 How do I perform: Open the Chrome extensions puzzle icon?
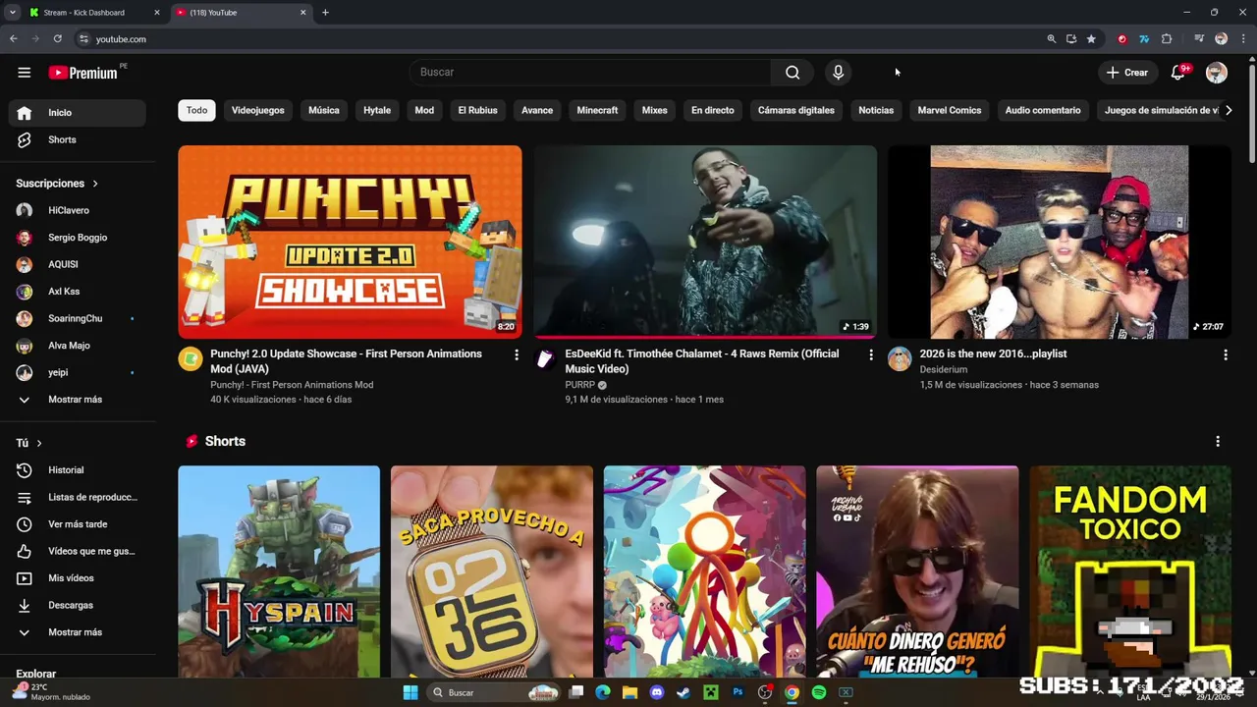(x=1167, y=39)
